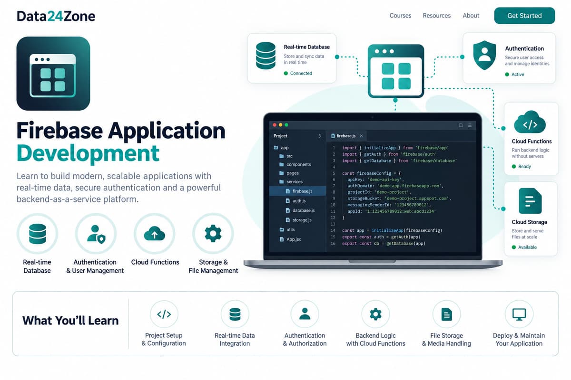571x380 pixels.
Task: Open auth.js in the file tree
Action: [295, 201]
